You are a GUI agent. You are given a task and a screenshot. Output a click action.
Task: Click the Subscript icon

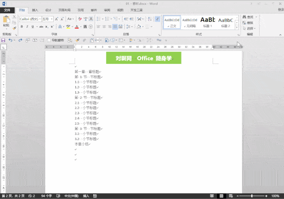pyautogui.click(x=47, y=27)
